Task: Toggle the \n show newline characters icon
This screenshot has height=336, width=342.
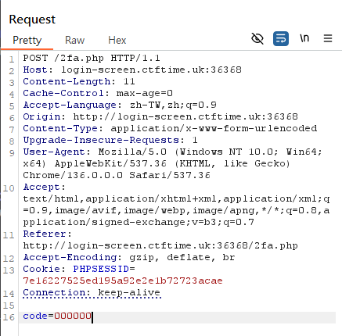Action: [x=304, y=38]
